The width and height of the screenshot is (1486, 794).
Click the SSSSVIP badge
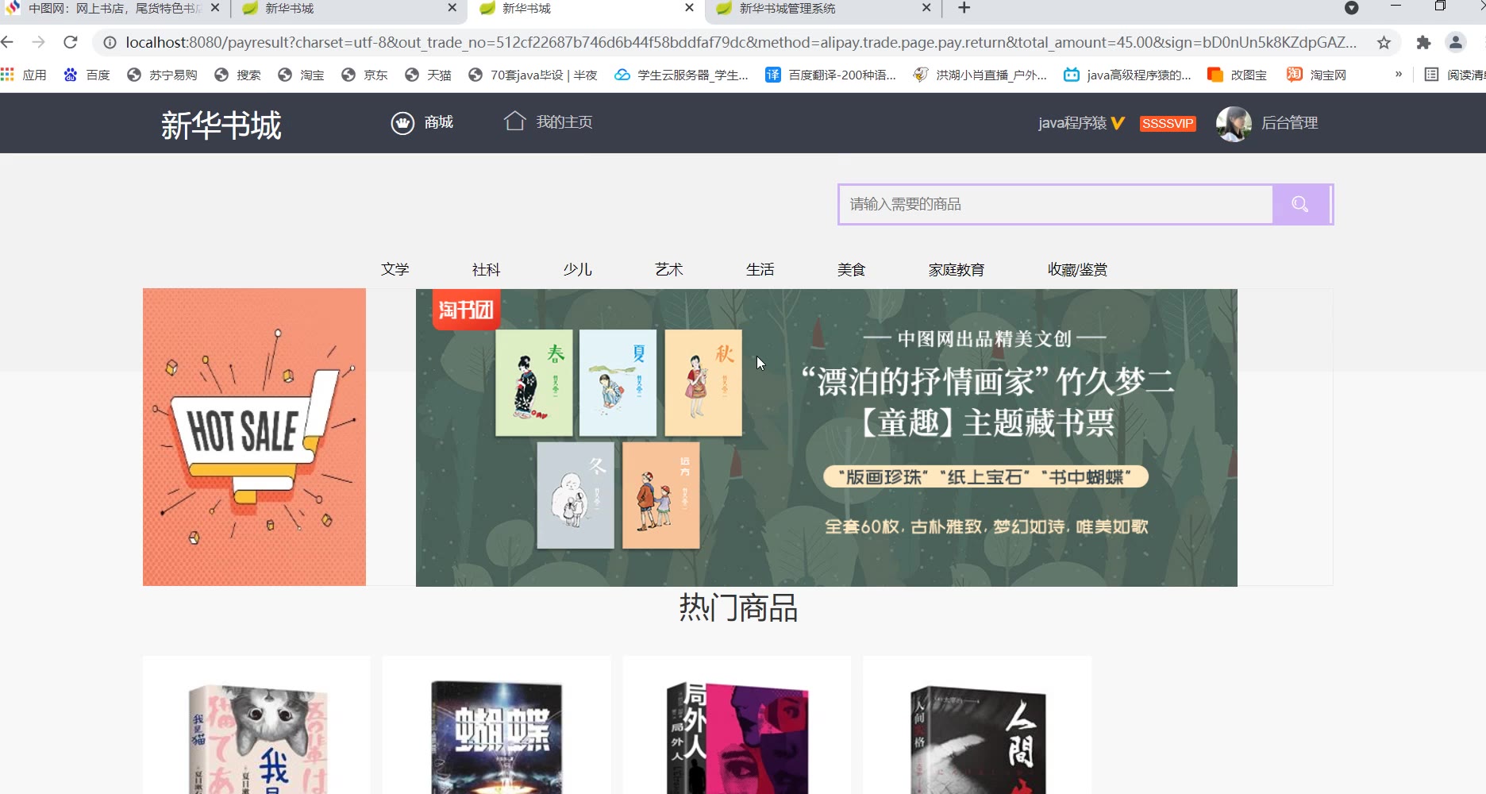1168,123
